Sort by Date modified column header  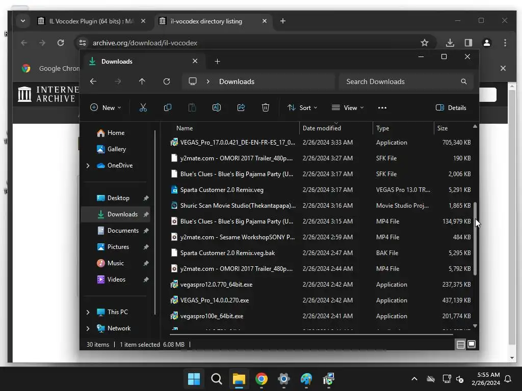(336, 128)
